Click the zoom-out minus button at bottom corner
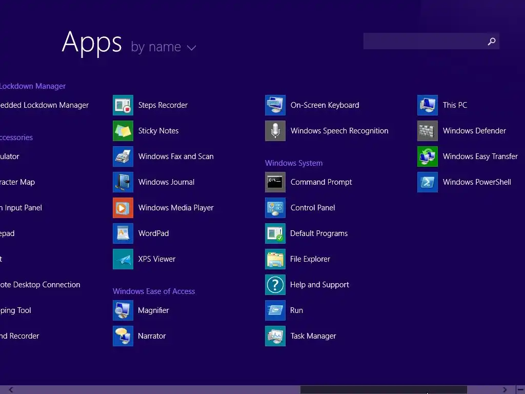The image size is (525, 394). point(521,390)
